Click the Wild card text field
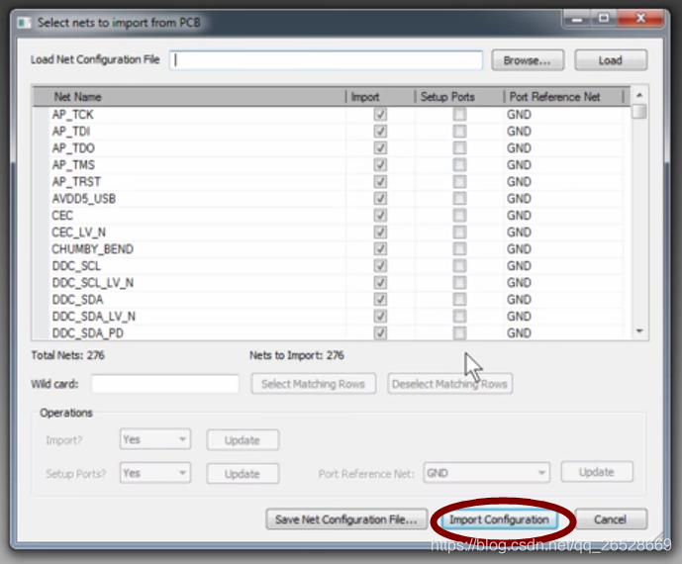This screenshot has height=564, width=682. coord(165,384)
